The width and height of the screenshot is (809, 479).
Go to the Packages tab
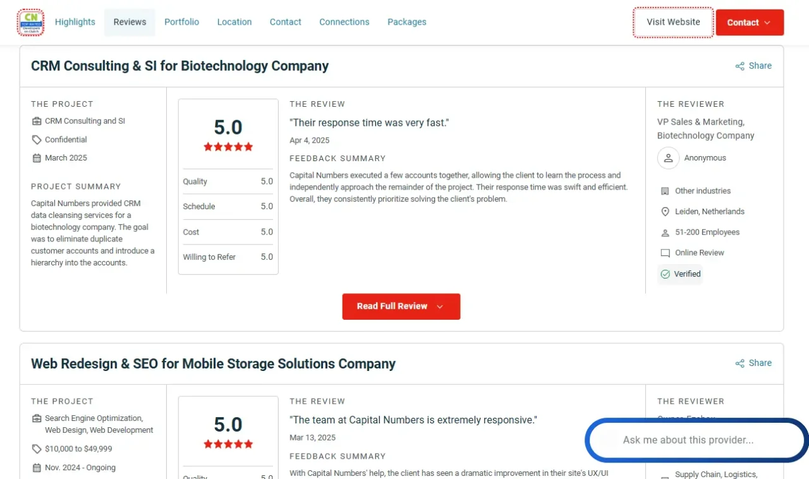click(406, 22)
